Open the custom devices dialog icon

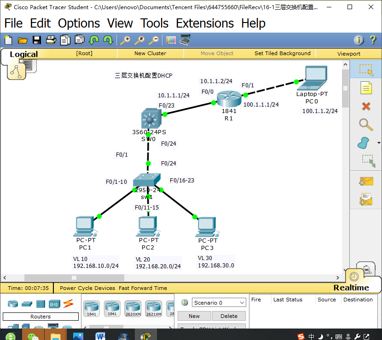[x=185, y=40]
